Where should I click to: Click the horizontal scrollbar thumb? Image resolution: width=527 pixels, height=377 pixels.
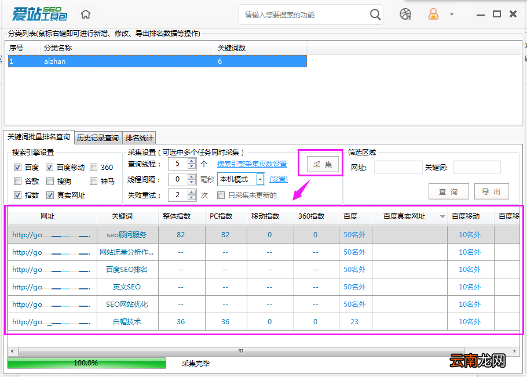tap(241, 351)
